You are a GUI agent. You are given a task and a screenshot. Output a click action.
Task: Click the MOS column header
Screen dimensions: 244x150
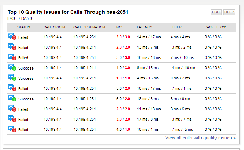click(x=120, y=27)
